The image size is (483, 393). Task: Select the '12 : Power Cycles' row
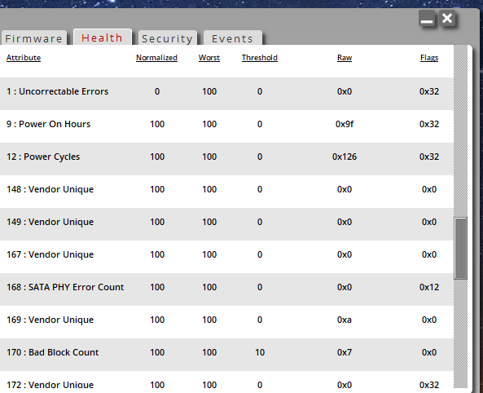(x=226, y=159)
